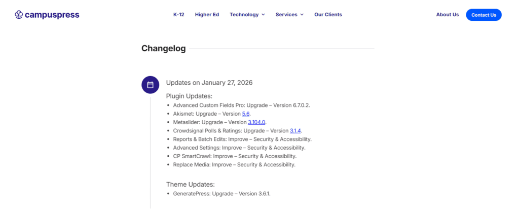
Task: Click the Changelog heading
Action: pos(164,48)
